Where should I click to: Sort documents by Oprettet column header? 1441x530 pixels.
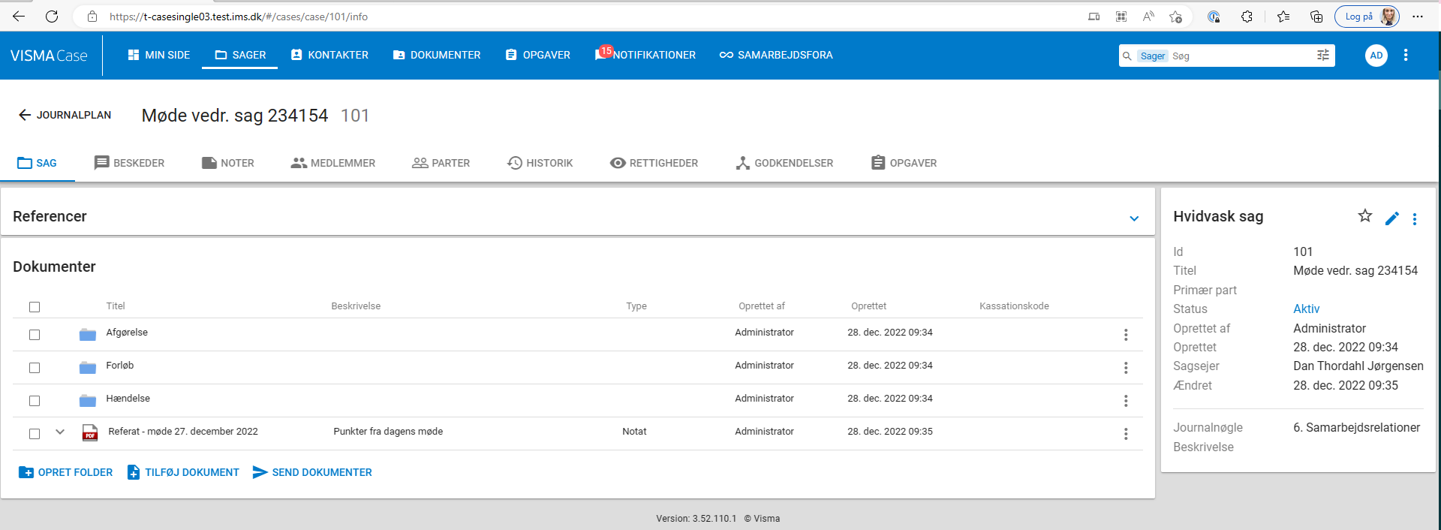pos(868,306)
